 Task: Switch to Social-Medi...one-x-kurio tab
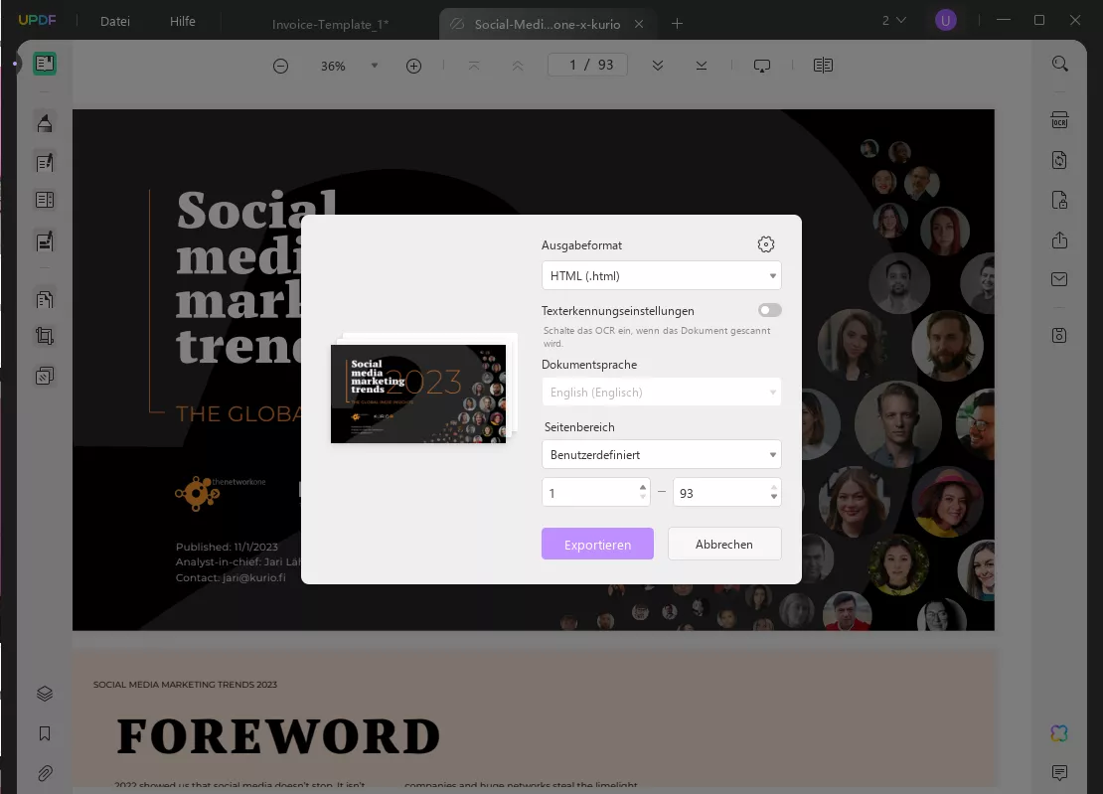pyautogui.click(x=548, y=24)
